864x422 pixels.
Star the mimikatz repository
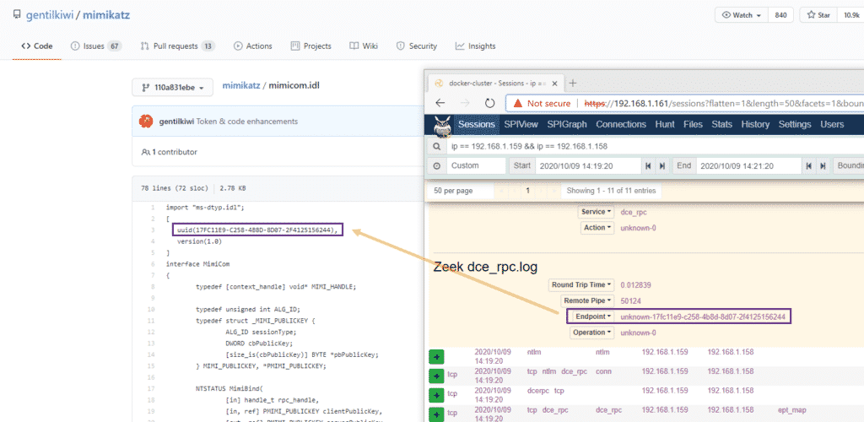pos(818,15)
